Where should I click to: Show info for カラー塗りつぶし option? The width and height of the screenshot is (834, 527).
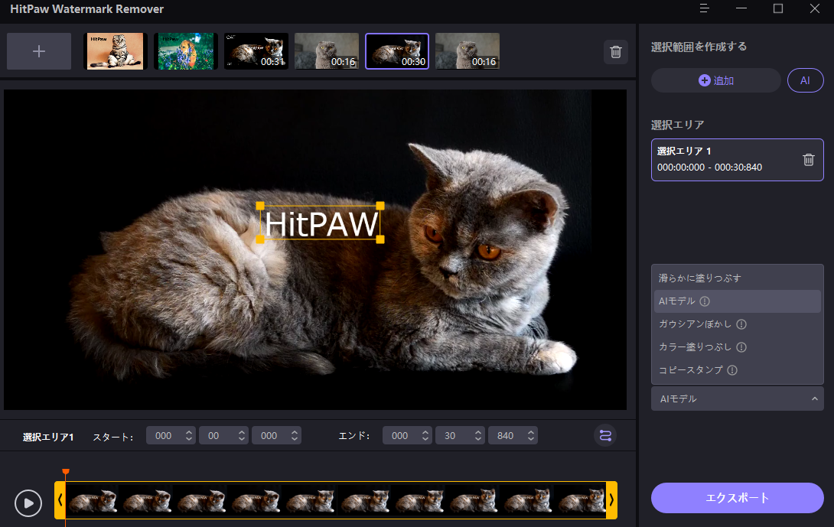741,346
